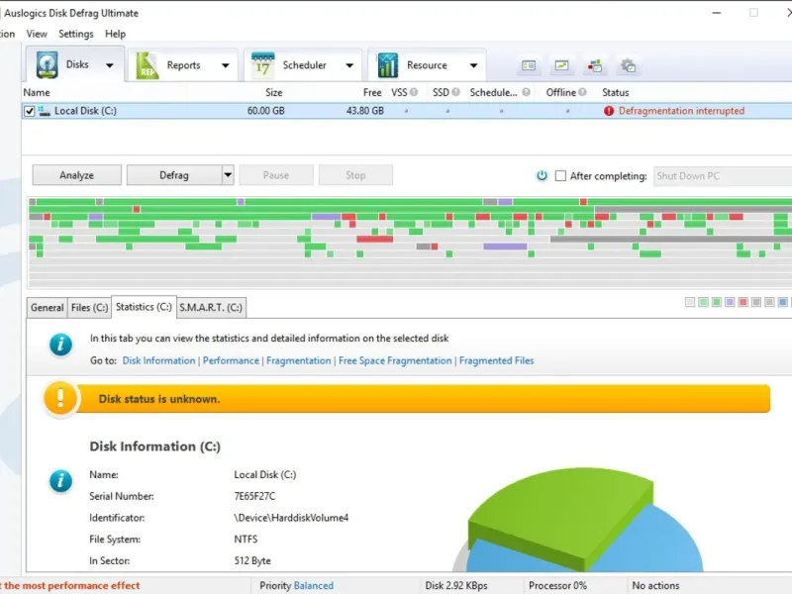Click the purple cluster legend swatch
The width and height of the screenshot is (792, 594).
(730, 302)
